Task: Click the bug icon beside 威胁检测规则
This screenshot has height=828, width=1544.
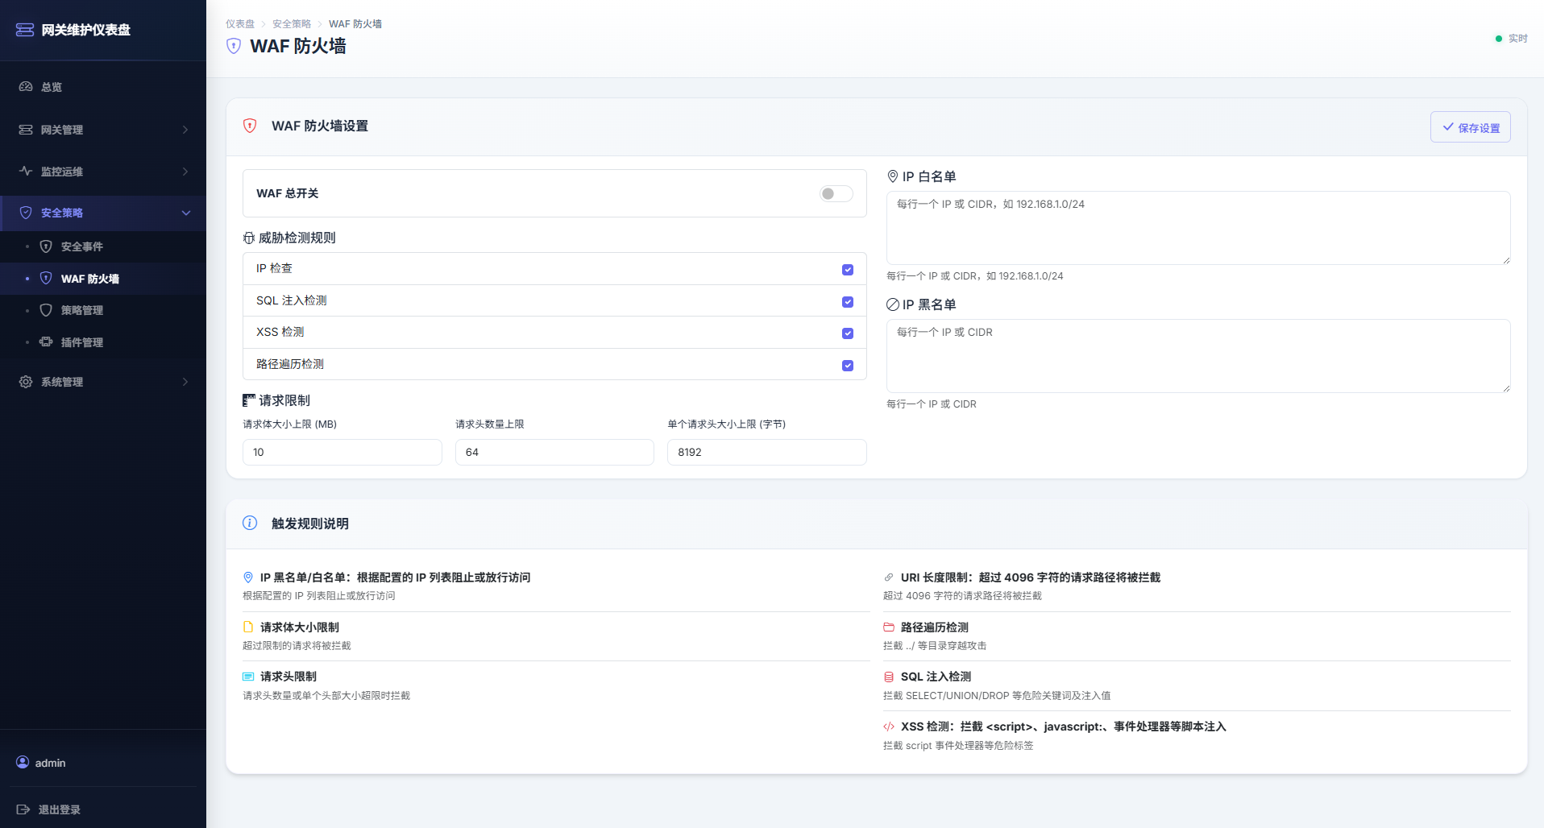Action: click(249, 238)
